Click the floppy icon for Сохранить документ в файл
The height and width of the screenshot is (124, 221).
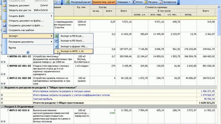click(x=4, y=25)
